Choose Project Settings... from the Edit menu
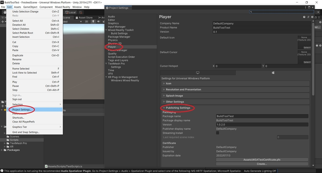 [x=35, y=110]
